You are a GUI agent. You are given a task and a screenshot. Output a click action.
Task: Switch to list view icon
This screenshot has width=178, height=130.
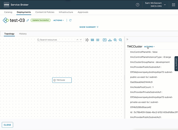tap(98, 40)
